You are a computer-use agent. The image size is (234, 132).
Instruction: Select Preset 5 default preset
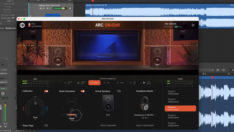click(180, 124)
